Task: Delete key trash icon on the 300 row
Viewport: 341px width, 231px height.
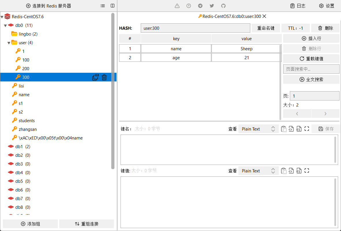Action: coord(104,77)
